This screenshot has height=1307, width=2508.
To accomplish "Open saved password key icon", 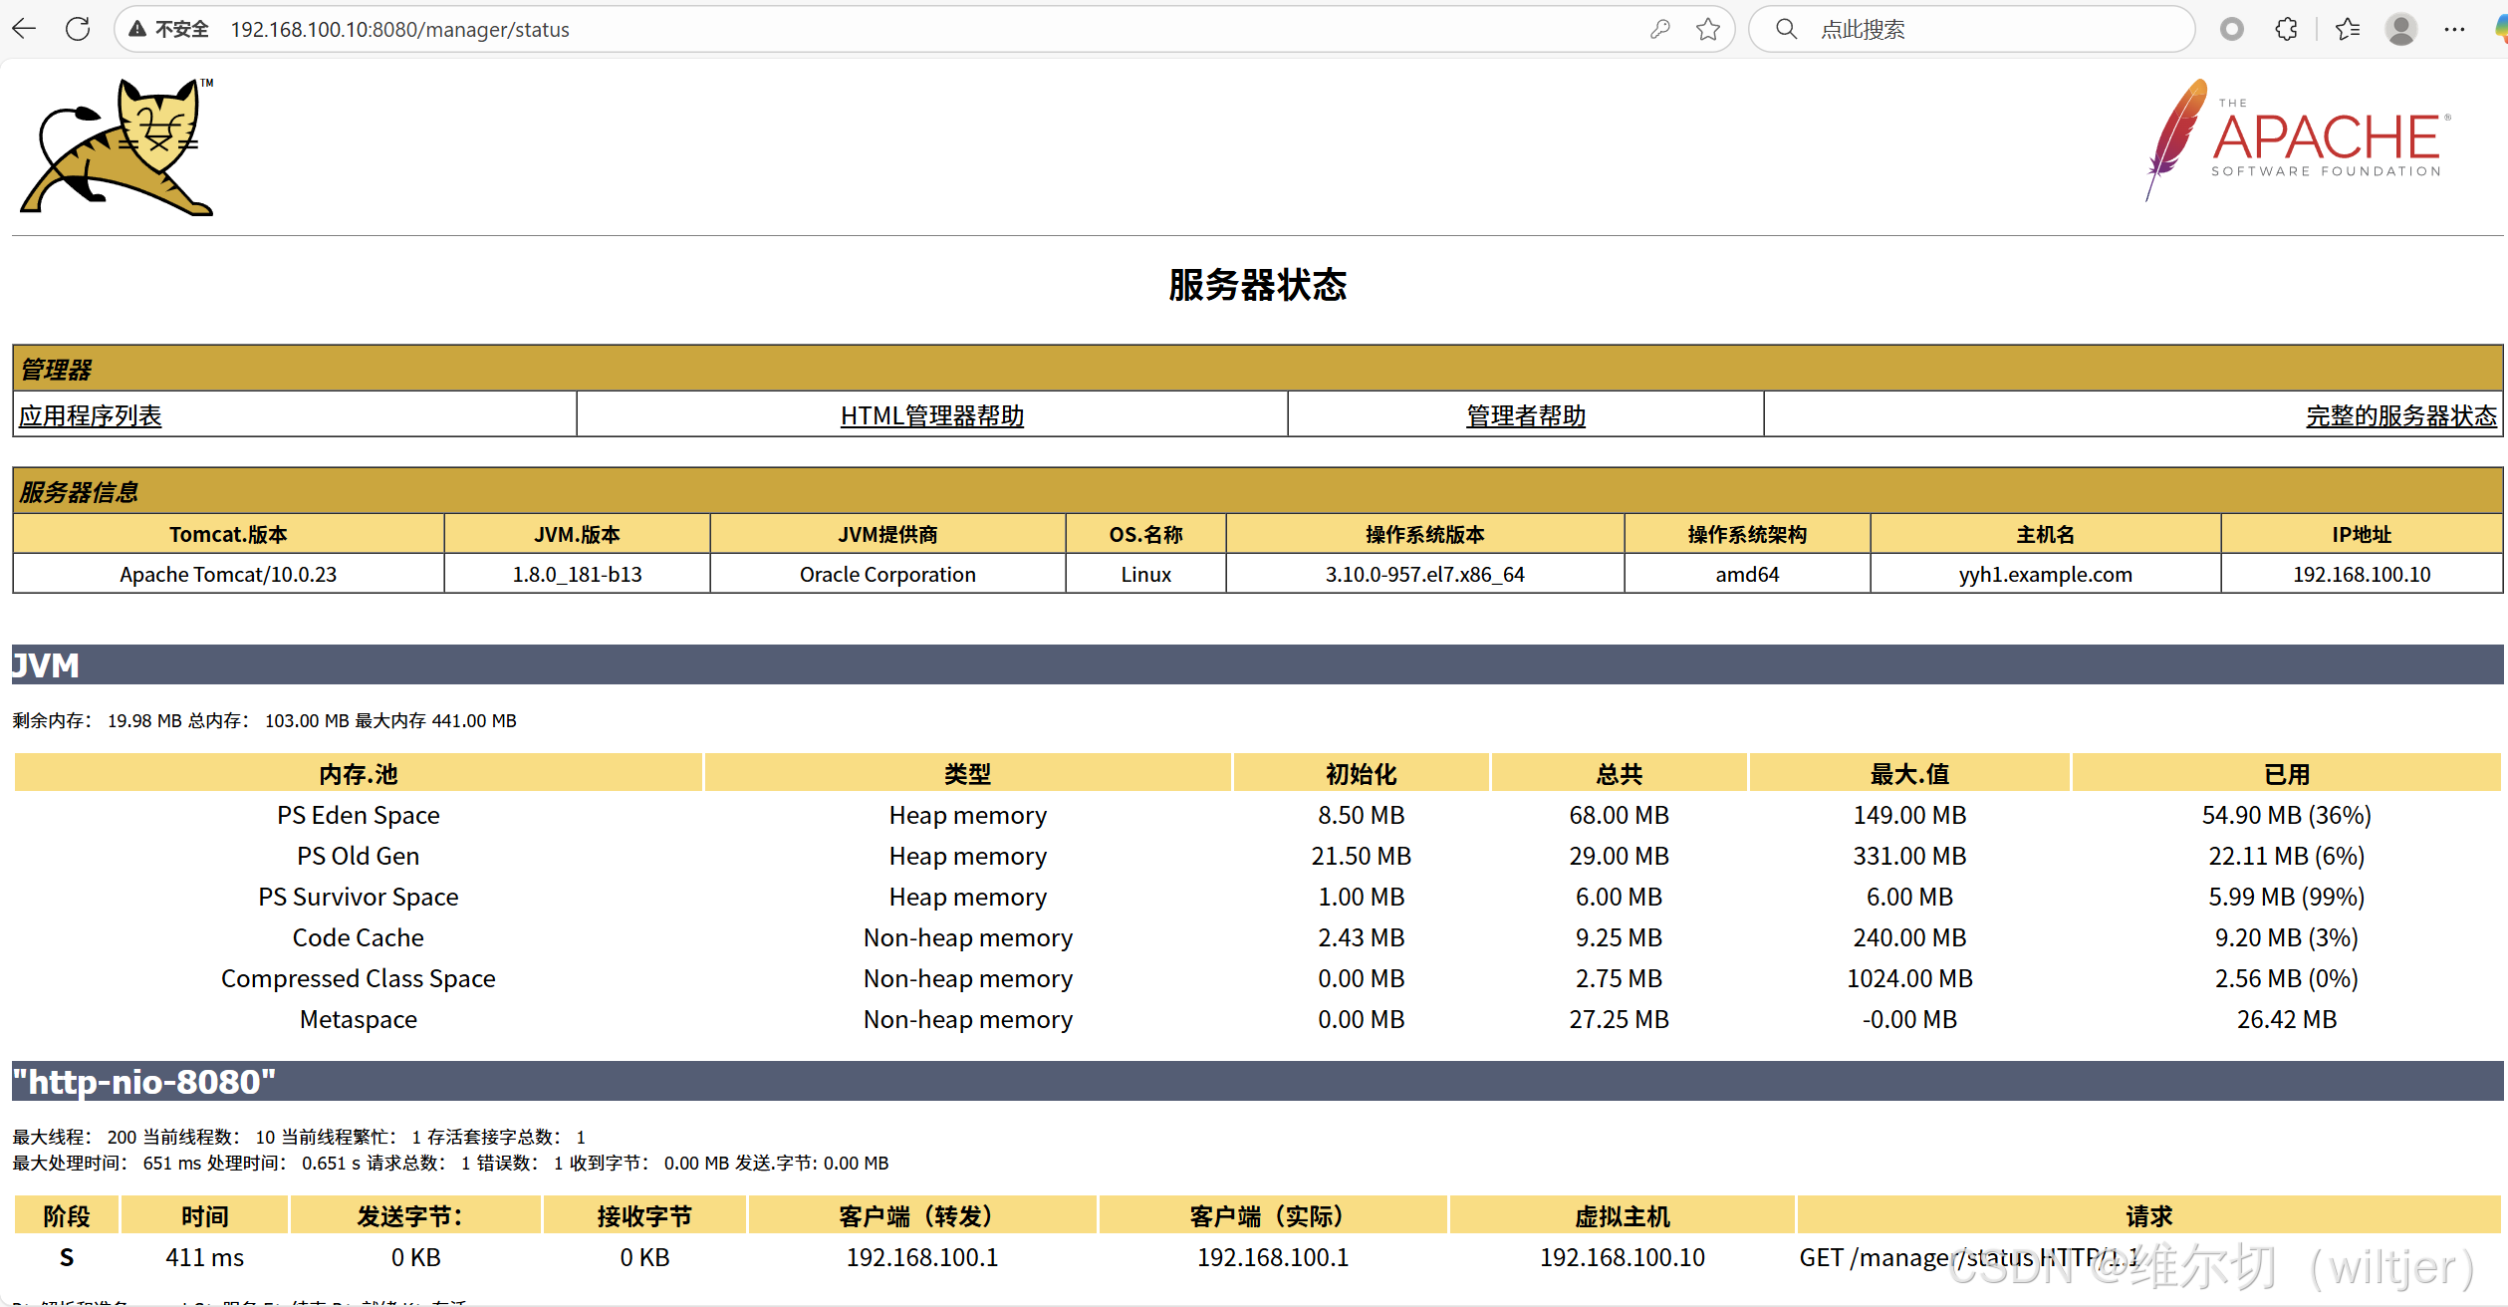I will pos(1659,29).
